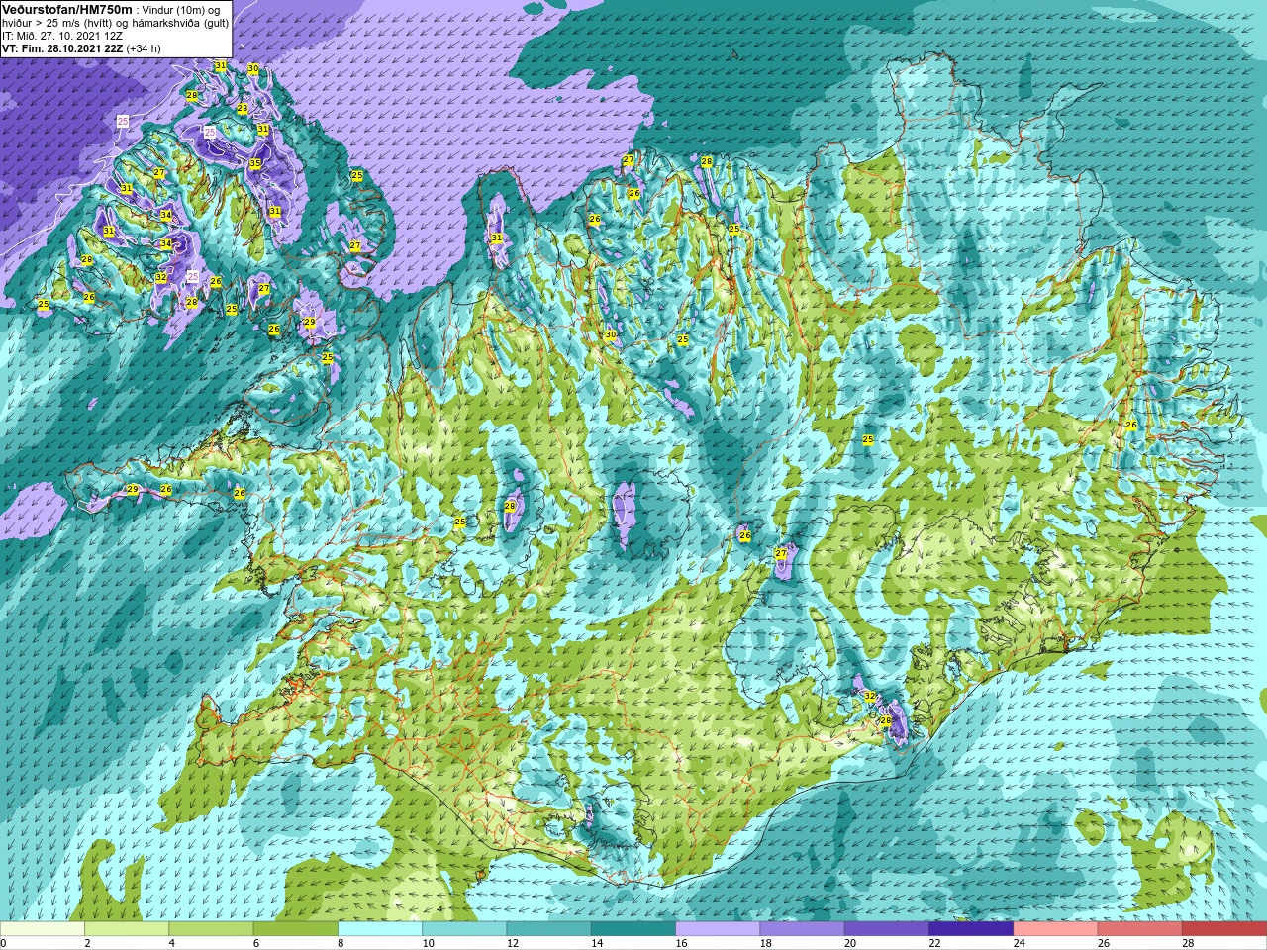Viewport: 1267px width, 950px height.
Task: Click the 12–14 m/s teal legend swatch
Action: coord(549,929)
